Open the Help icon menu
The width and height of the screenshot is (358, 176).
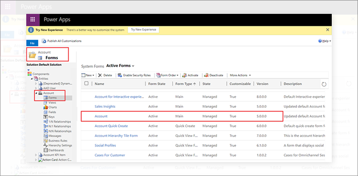pyautogui.click(x=320, y=41)
